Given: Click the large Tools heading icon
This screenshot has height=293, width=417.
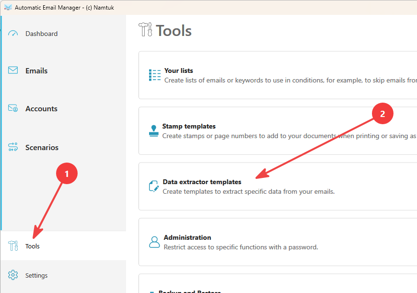Looking at the screenshot, I should (x=145, y=30).
